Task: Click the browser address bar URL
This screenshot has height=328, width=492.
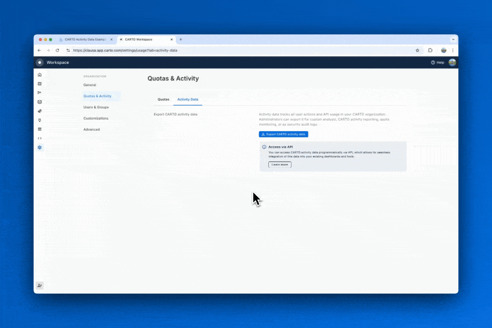Action: coord(125,51)
